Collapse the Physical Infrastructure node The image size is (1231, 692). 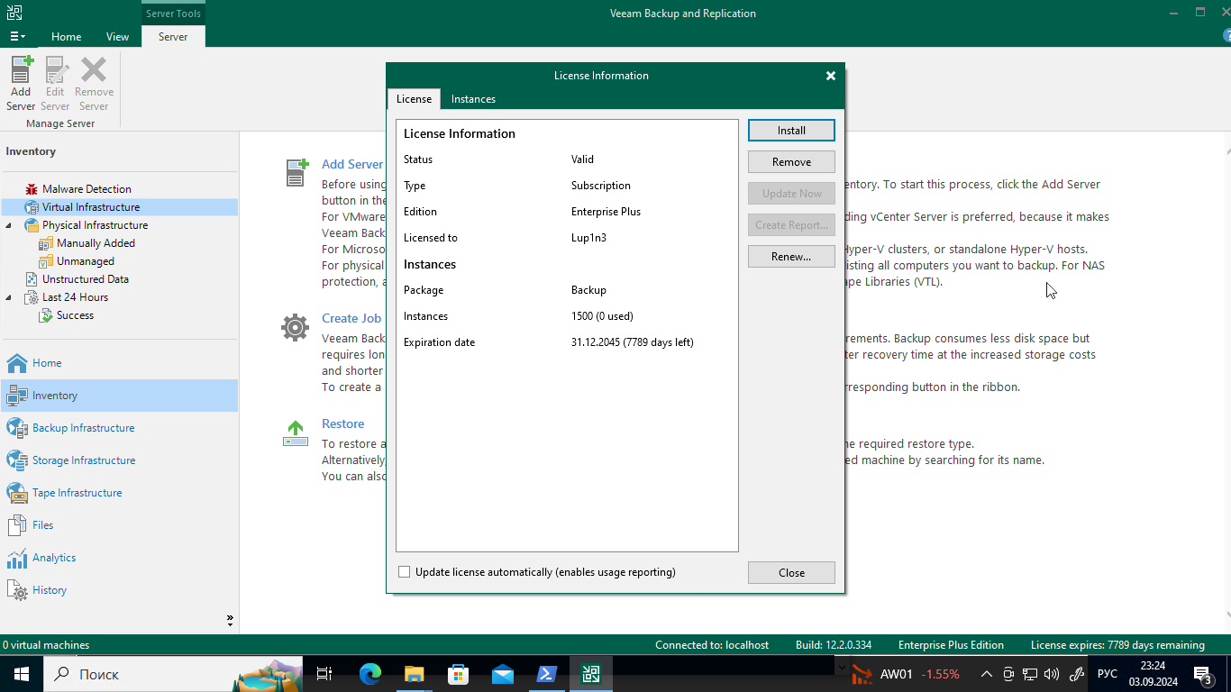coord(9,225)
